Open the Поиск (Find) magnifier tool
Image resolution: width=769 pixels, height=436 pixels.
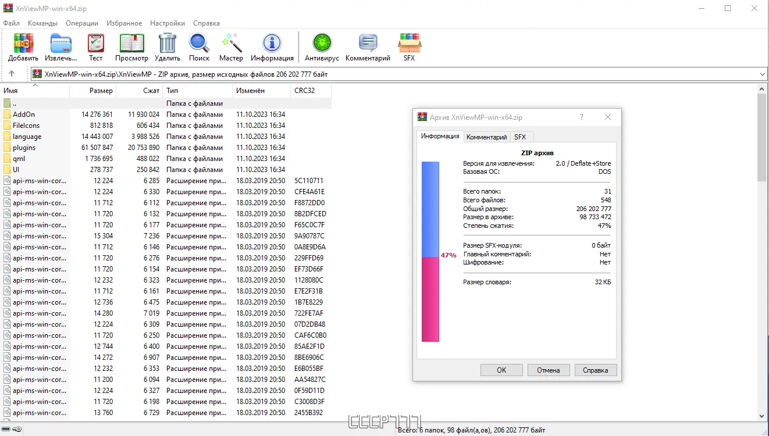click(199, 47)
